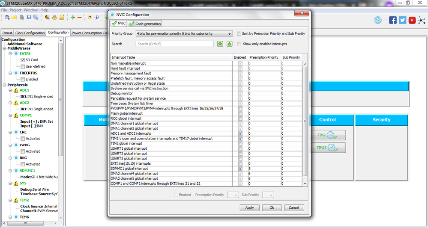
Task: Collapse the FATFS tree node
Action: [x=10, y=53]
